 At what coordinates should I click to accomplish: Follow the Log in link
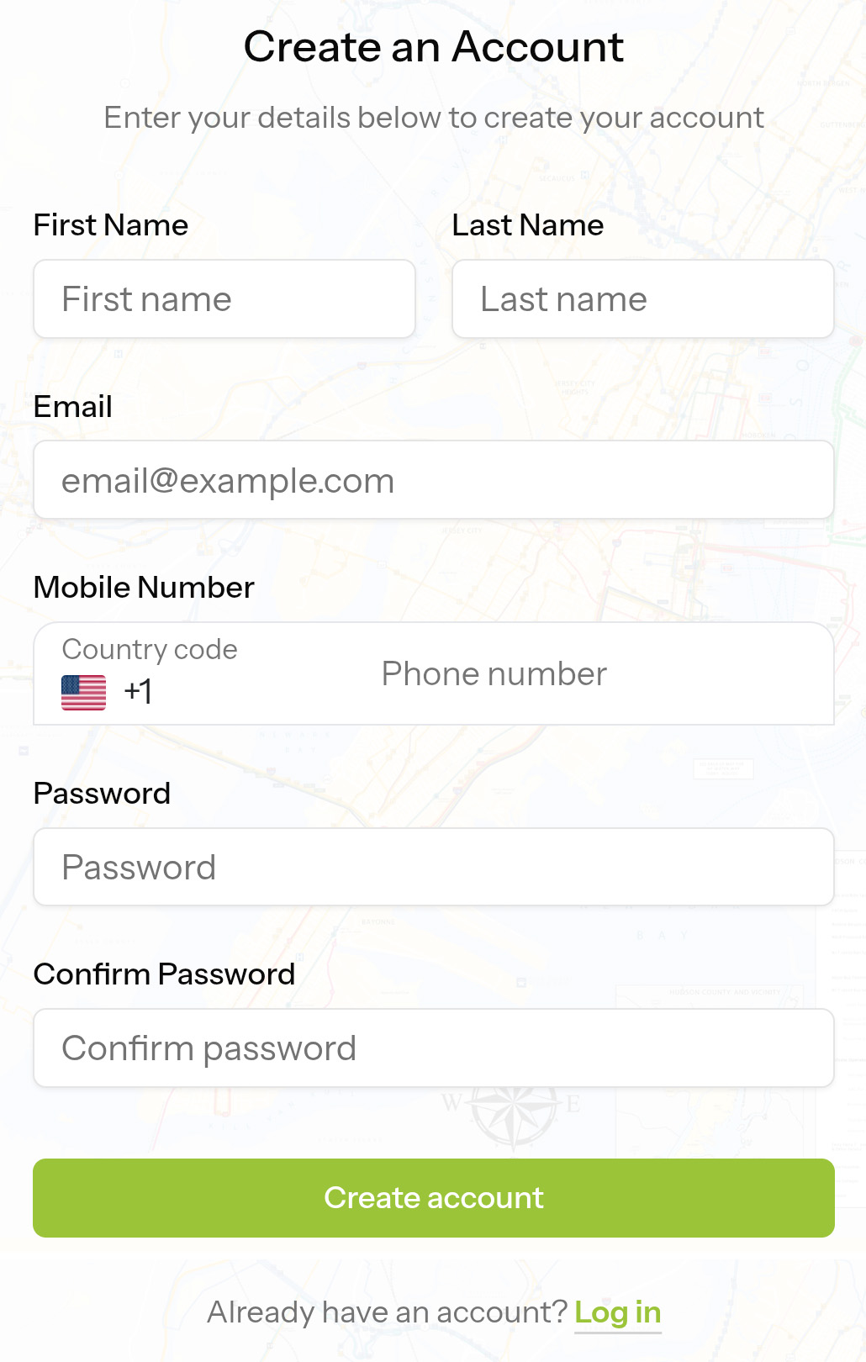(618, 1312)
